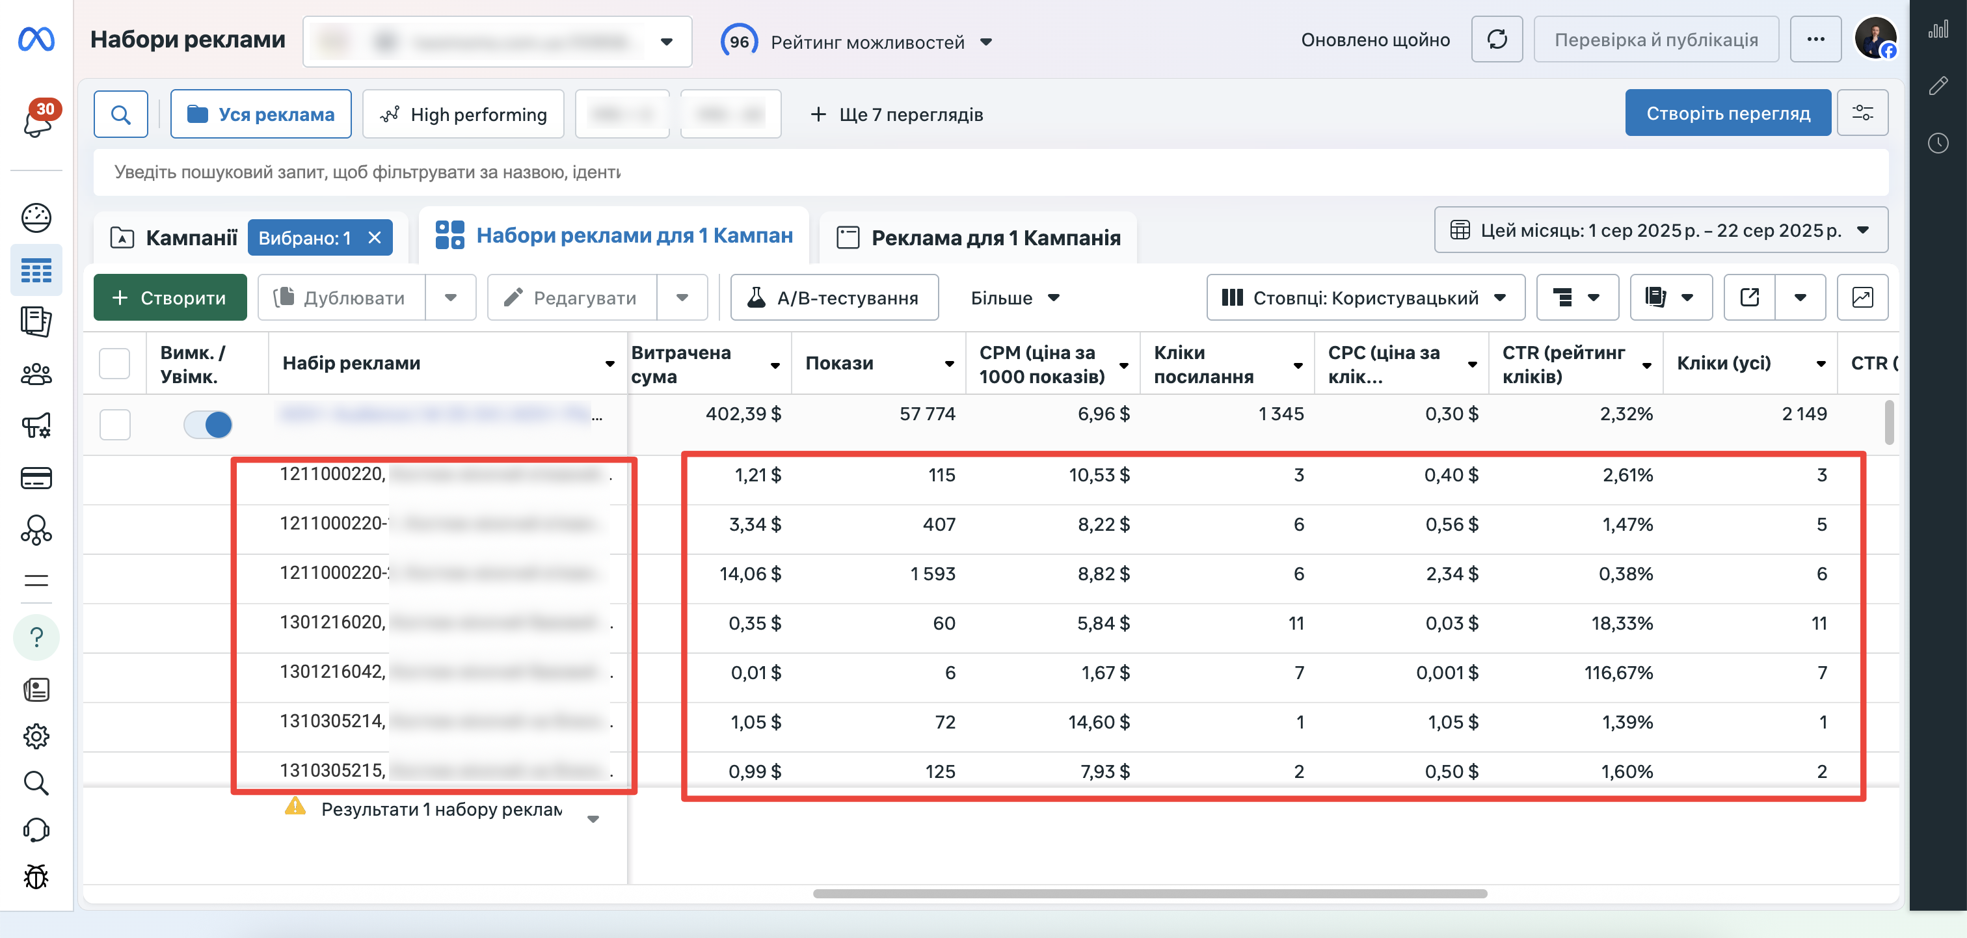Click the refresh data icon

[x=1497, y=40]
